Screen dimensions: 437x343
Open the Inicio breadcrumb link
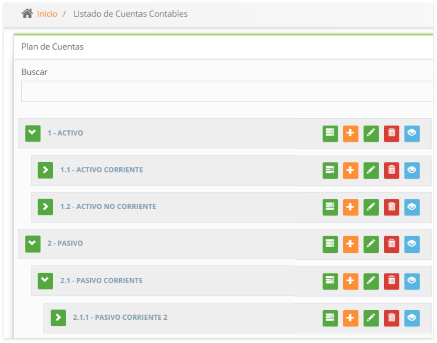point(47,14)
